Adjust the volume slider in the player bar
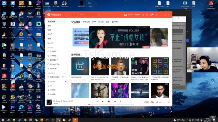This screenshot has height=122, width=218. pyautogui.click(x=162, y=102)
